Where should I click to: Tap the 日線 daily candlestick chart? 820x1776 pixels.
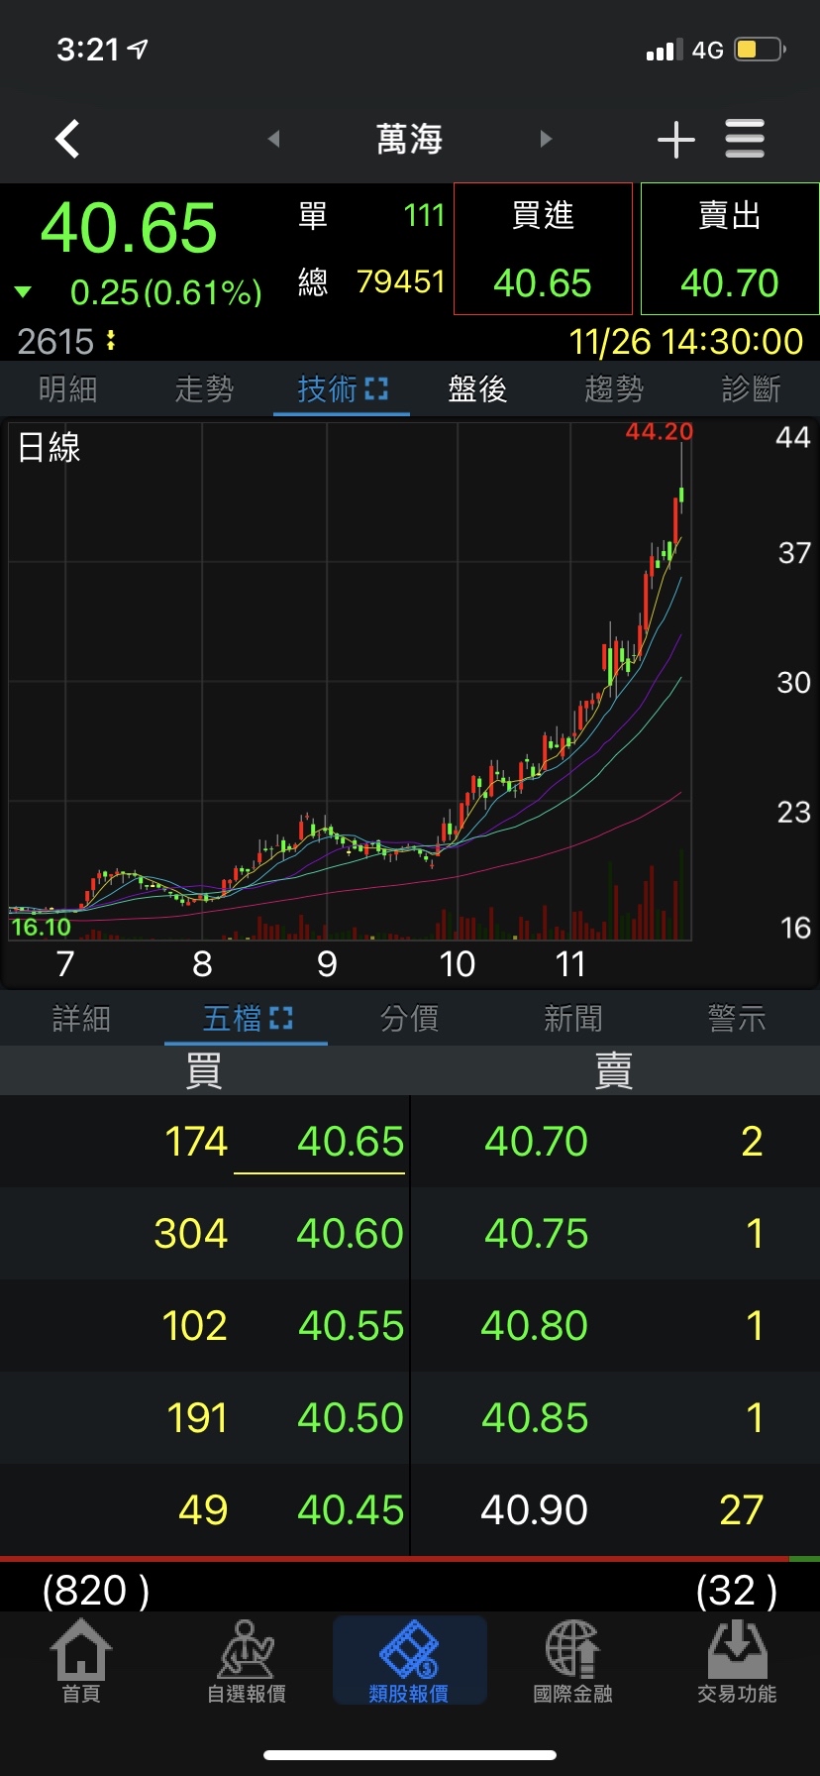click(x=347, y=684)
